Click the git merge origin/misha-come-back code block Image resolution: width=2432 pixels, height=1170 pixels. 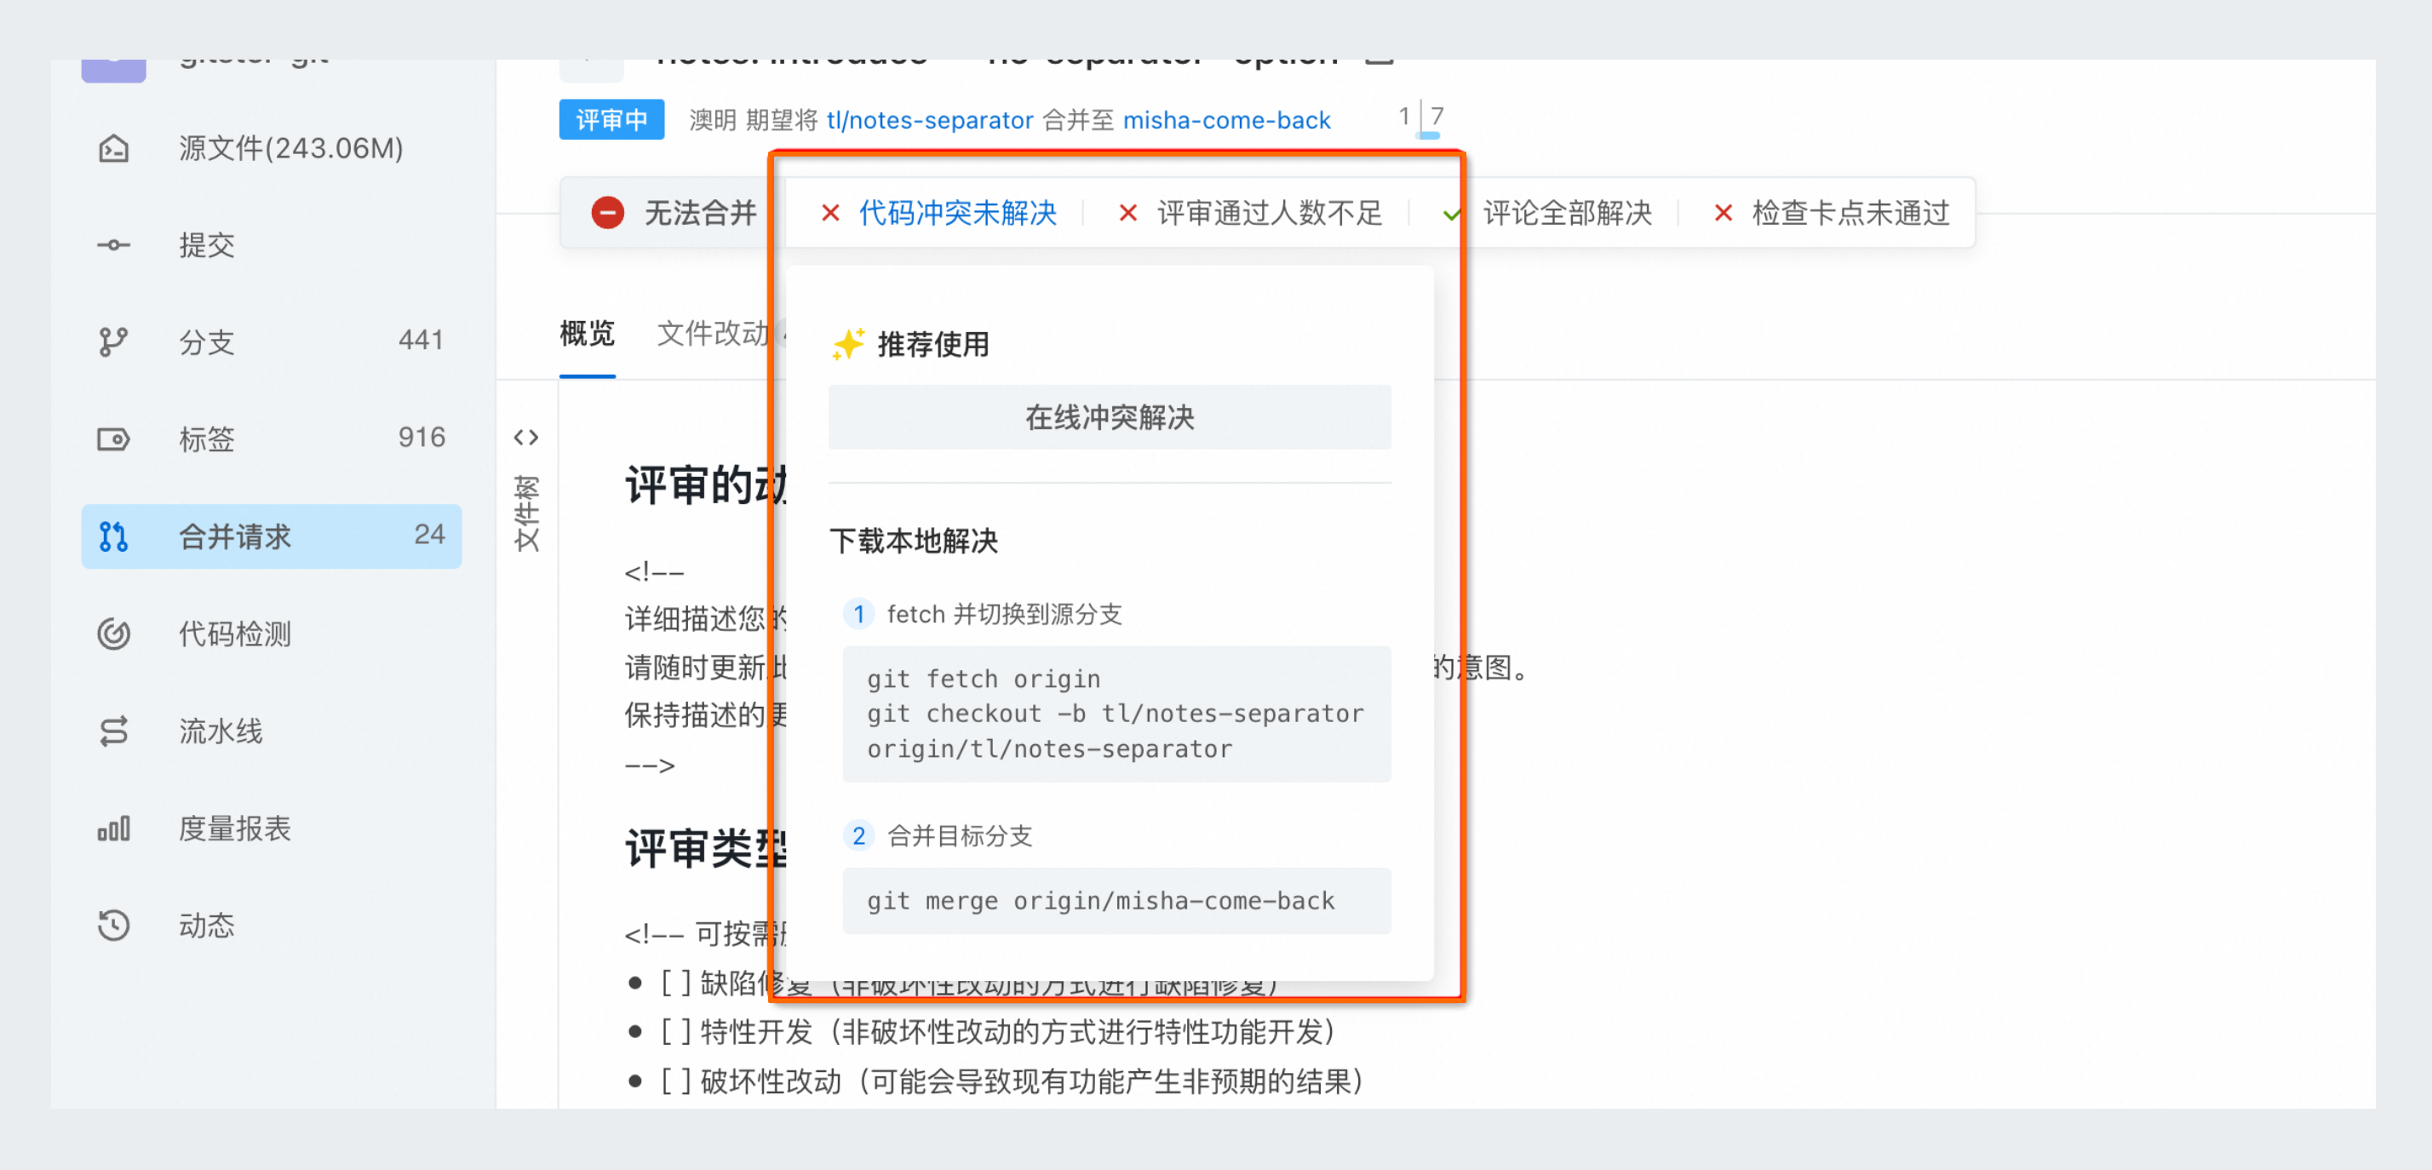1116,901
